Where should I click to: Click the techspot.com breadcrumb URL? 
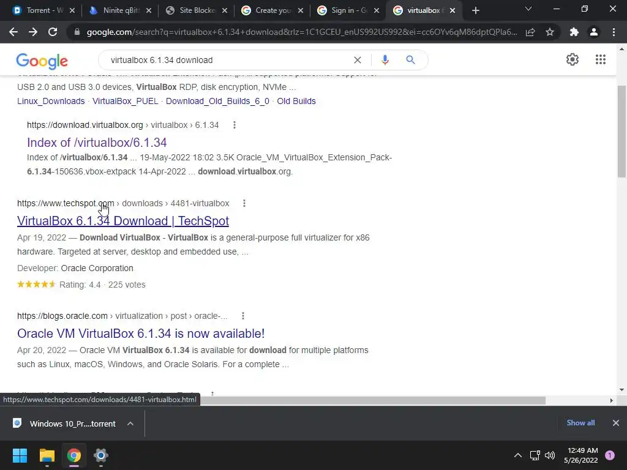click(x=123, y=203)
